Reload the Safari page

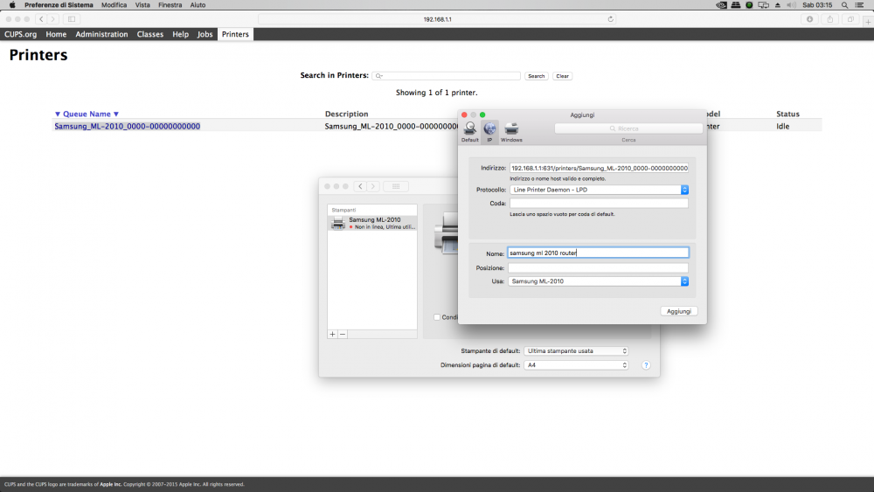click(x=610, y=19)
